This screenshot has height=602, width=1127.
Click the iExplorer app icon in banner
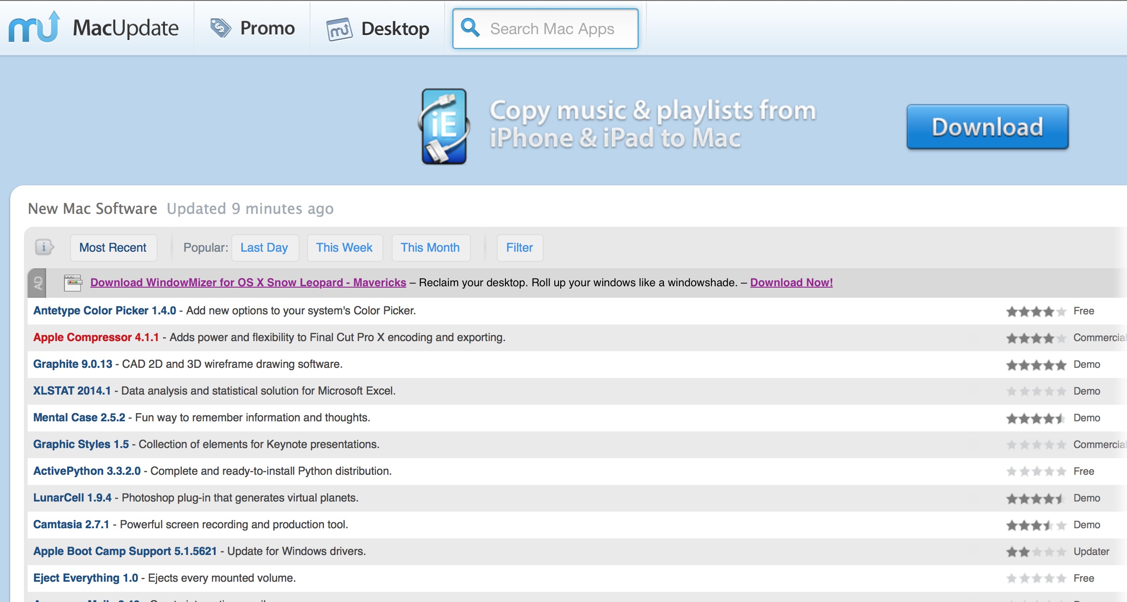tap(444, 126)
